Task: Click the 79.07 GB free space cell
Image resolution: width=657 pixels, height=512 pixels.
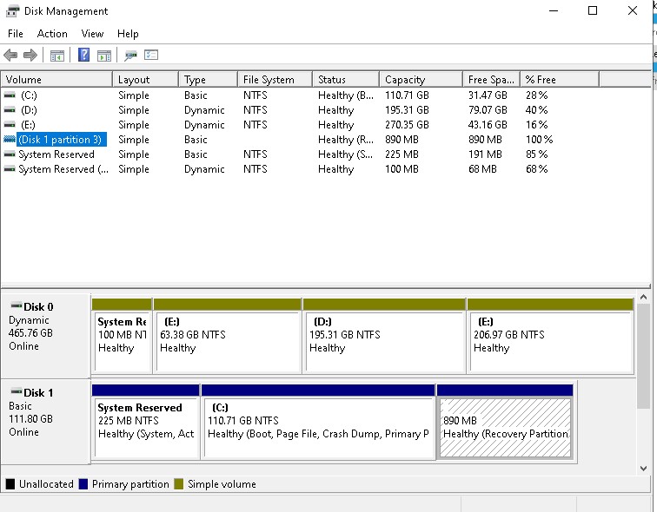Action: pos(488,110)
